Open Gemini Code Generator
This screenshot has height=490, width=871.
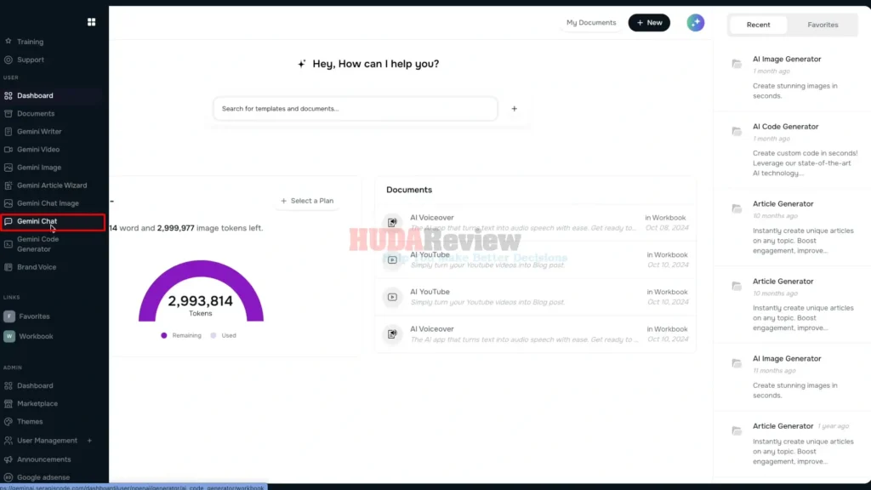pyautogui.click(x=37, y=244)
